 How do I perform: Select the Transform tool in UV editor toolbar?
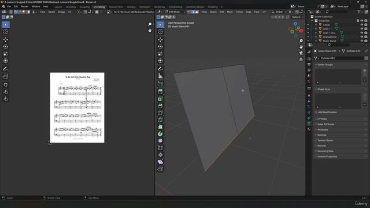[x=5, y=61]
